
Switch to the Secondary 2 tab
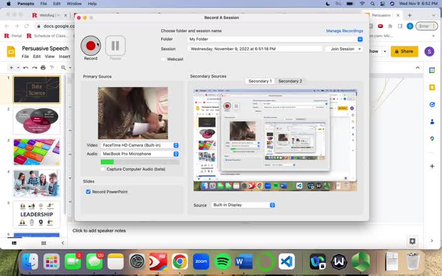(x=290, y=81)
